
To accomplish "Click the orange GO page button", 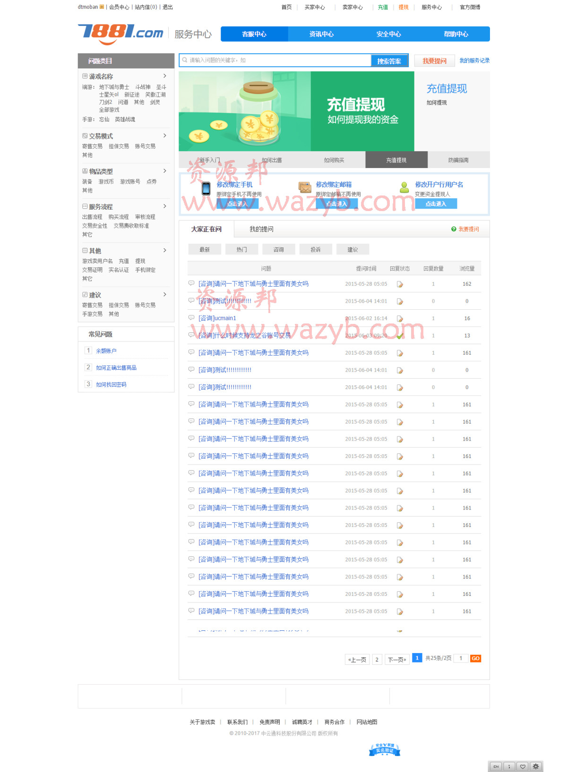I will 475,658.
